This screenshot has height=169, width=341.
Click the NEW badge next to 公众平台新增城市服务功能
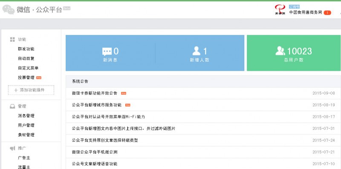(127, 105)
